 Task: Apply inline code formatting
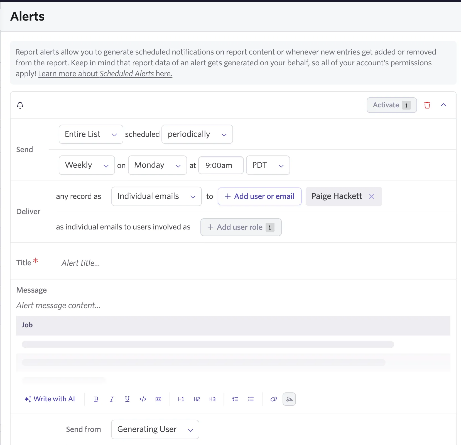(143, 399)
